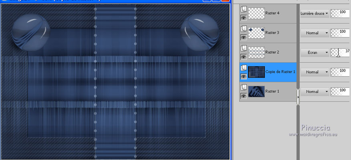The image size is (351, 160).
Task: Click layer type icon of Copie de Raster 1
Action: [244, 68]
